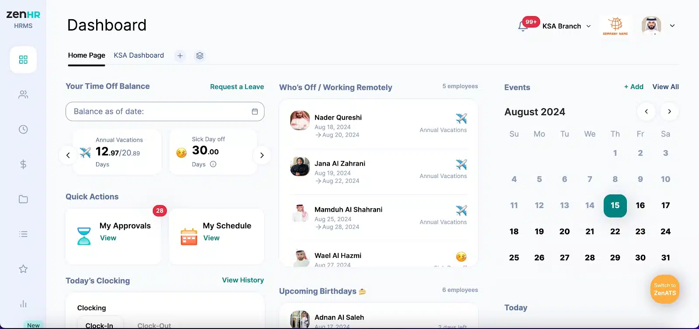Click airplane icon on Jana Al Zahrani row
This screenshot has height=329, width=699.
pos(461,164)
